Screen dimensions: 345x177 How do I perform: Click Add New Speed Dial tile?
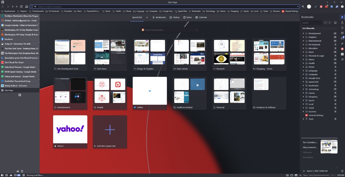pos(110,132)
